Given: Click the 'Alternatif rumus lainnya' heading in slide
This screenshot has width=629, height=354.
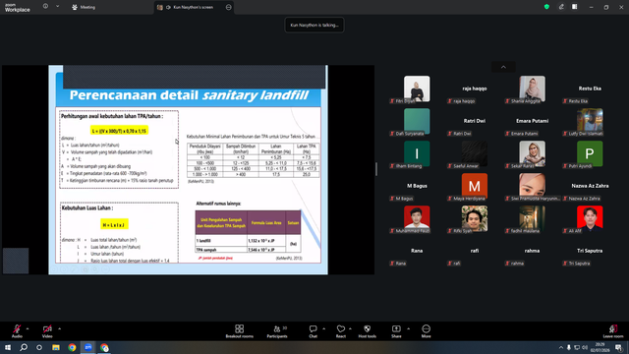Looking at the screenshot, I should (x=218, y=204).
